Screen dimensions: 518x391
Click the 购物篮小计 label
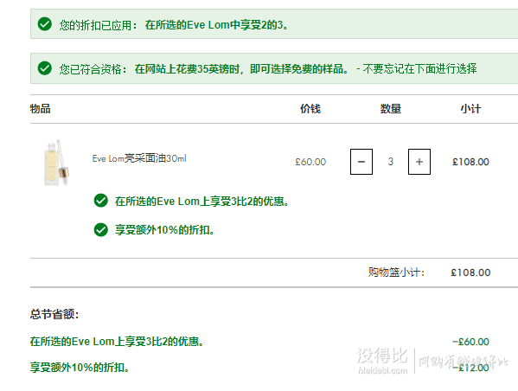[x=396, y=272]
